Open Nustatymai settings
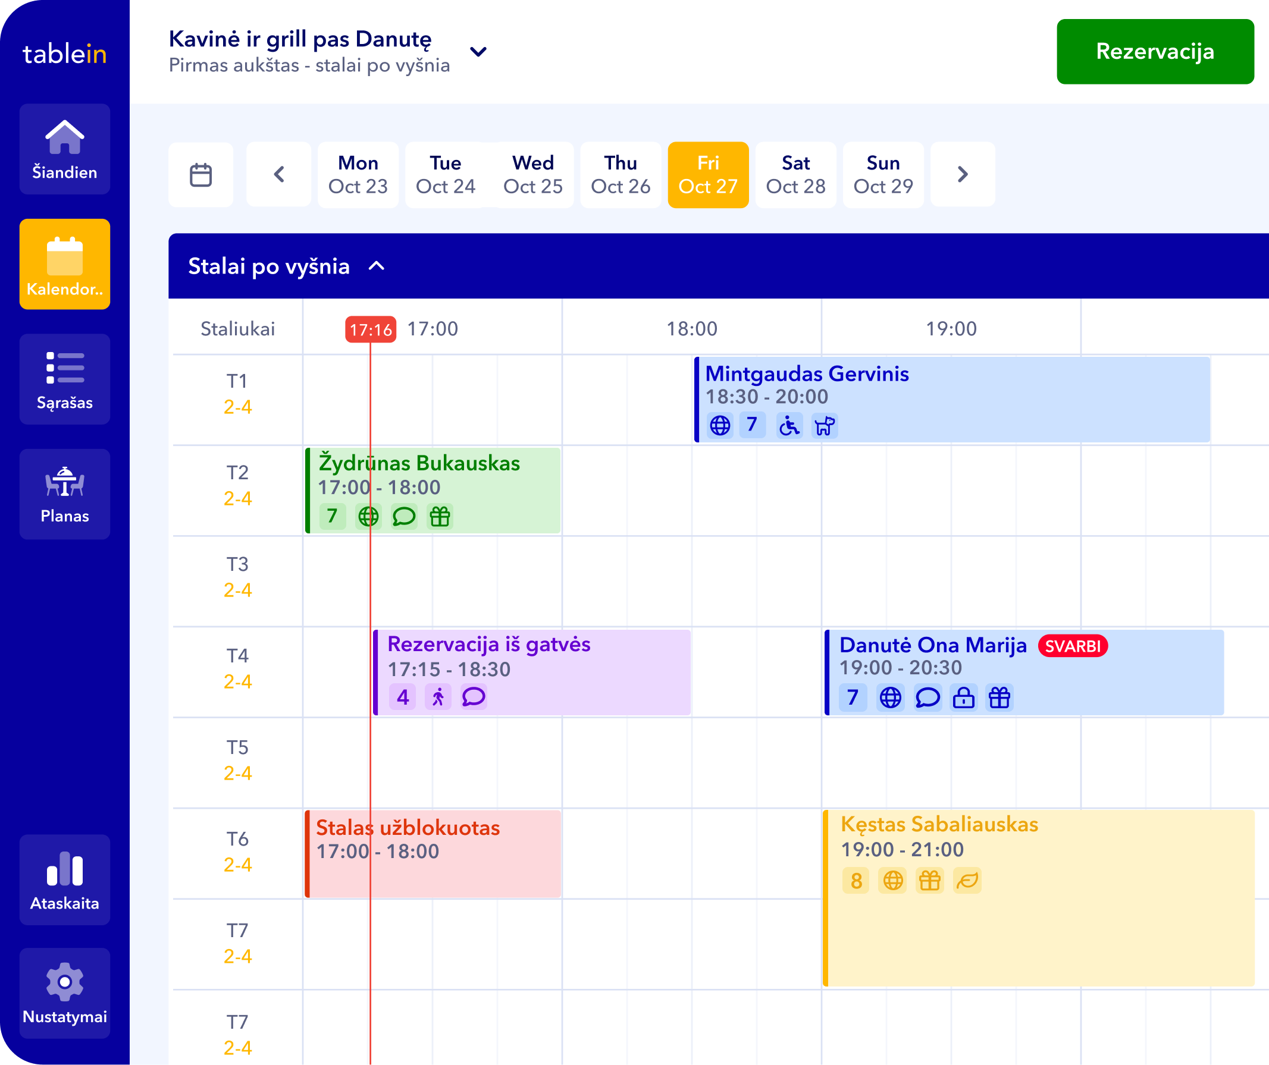 click(65, 994)
